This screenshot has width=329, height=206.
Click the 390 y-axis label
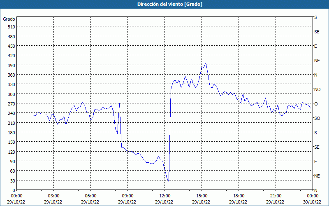(12, 66)
